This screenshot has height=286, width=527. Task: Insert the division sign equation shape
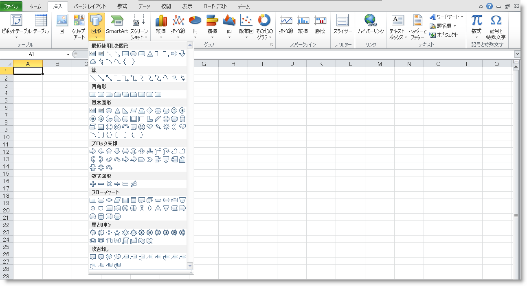pyautogui.click(x=117, y=184)
